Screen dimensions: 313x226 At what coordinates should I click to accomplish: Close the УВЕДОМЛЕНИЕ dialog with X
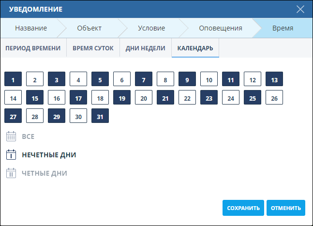(300, 9)
